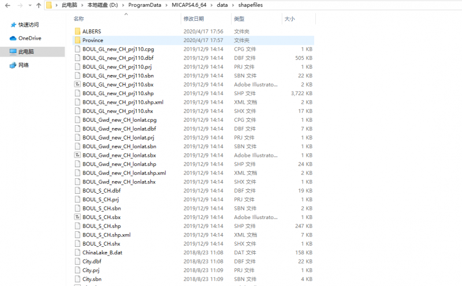This screenshot has height=286, width=462.
Task: Click the 网络 network icon in sidebar
Action: (13, 65)
